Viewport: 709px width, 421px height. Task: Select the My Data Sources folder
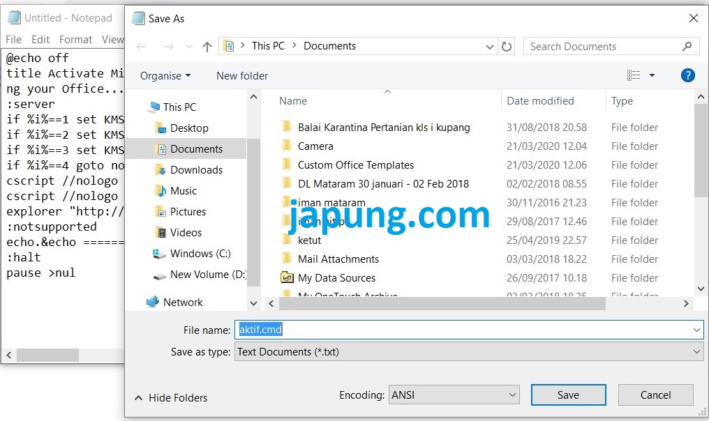336,278
